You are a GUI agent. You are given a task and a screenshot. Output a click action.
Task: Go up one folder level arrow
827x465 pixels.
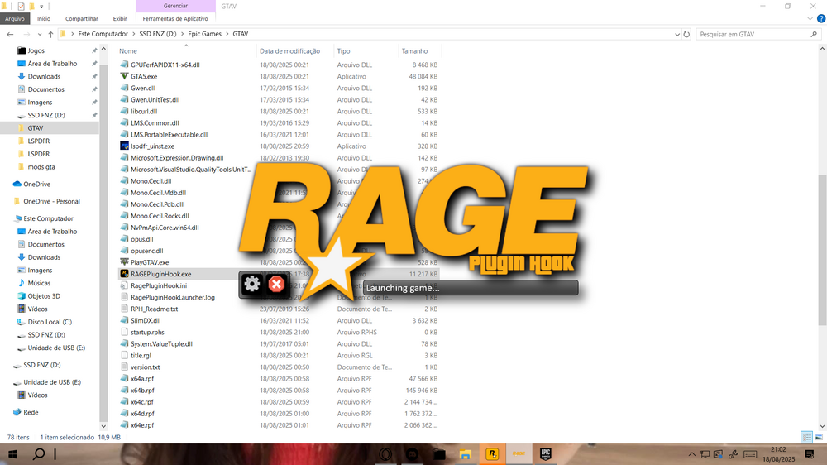click(x=50, y=34)
